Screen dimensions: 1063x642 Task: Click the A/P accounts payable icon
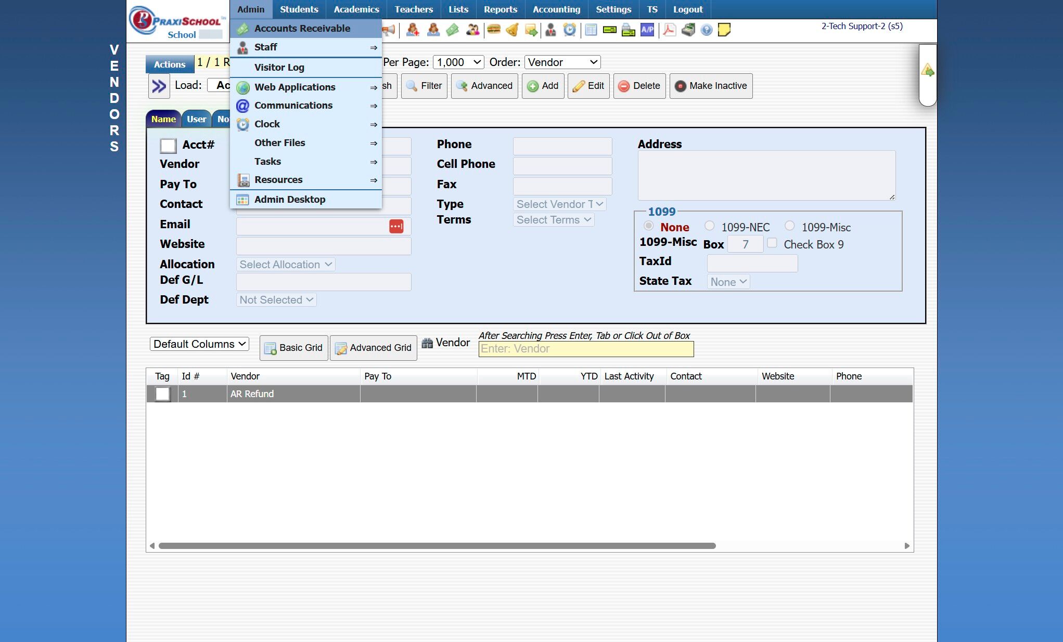647,30
